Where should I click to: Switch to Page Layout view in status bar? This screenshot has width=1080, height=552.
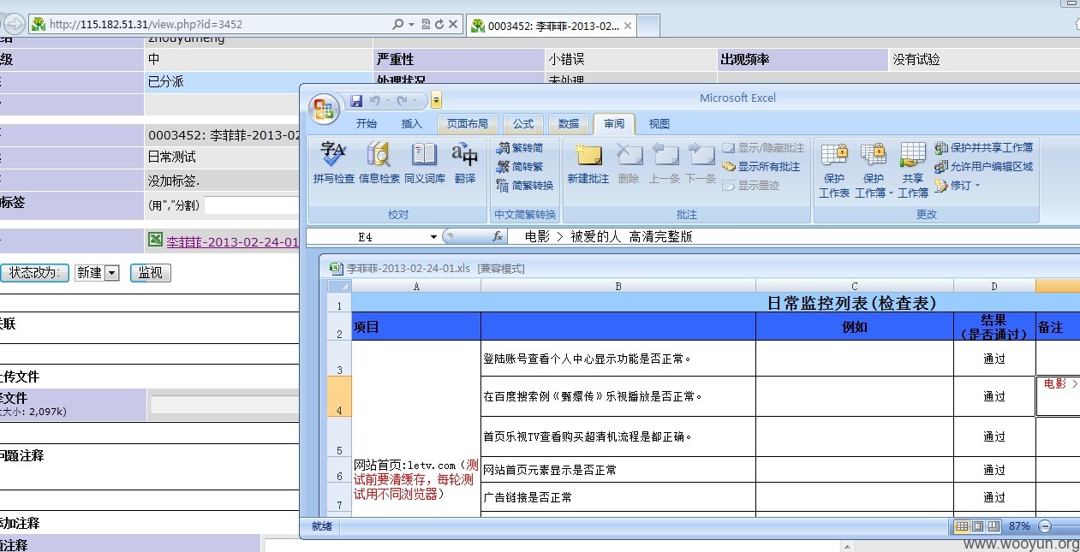tap(978, 526)
